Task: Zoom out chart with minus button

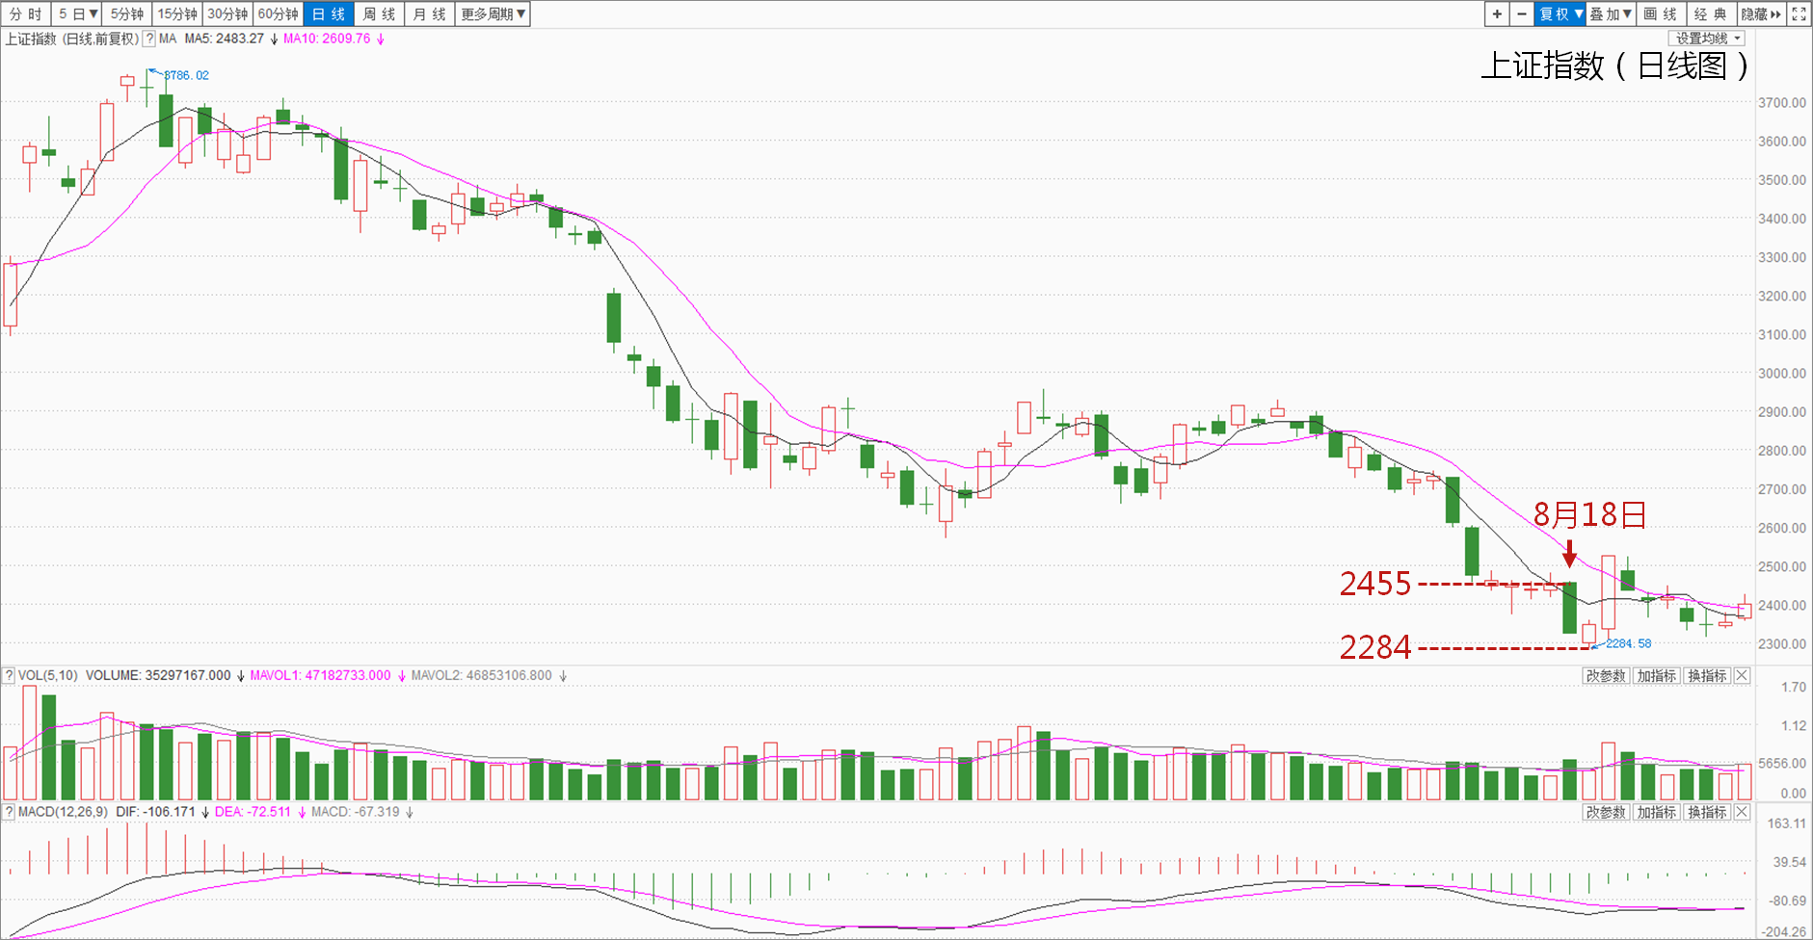Action: click(x=1522, y=14)
